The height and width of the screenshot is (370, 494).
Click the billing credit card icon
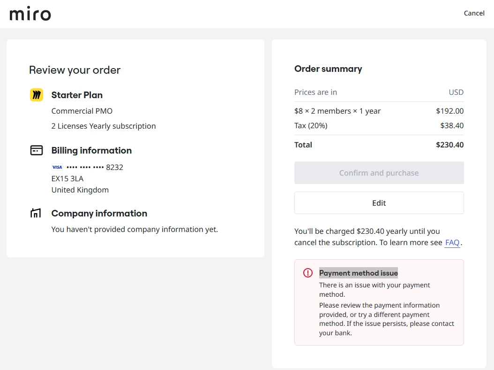tap(37, 150)
